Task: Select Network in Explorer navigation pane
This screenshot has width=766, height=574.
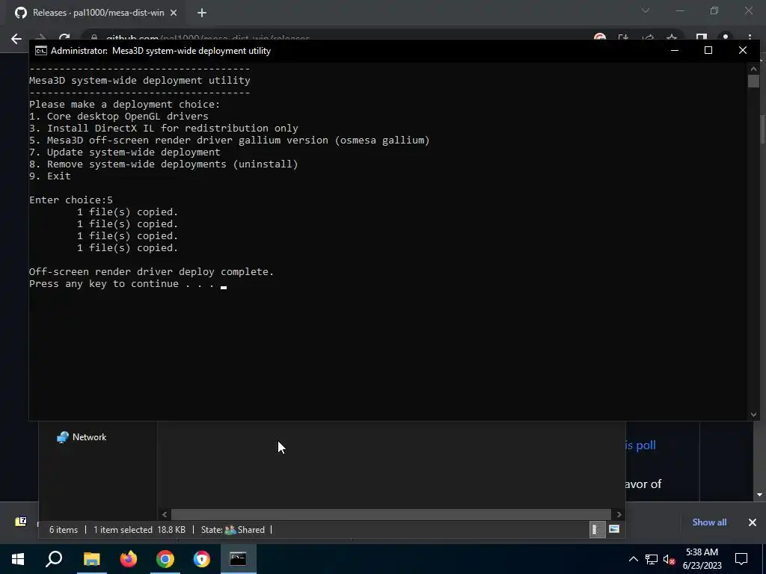Action: (82, 437)
